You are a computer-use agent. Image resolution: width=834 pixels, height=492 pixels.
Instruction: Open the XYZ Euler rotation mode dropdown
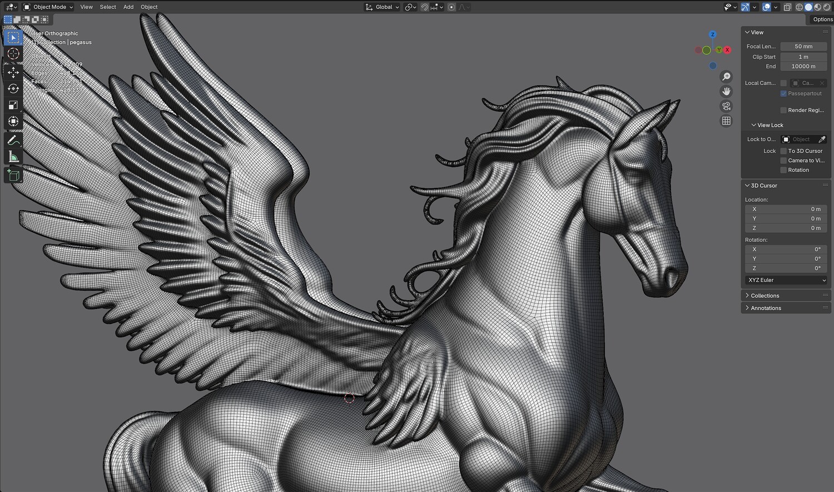(x=786, y=280)
